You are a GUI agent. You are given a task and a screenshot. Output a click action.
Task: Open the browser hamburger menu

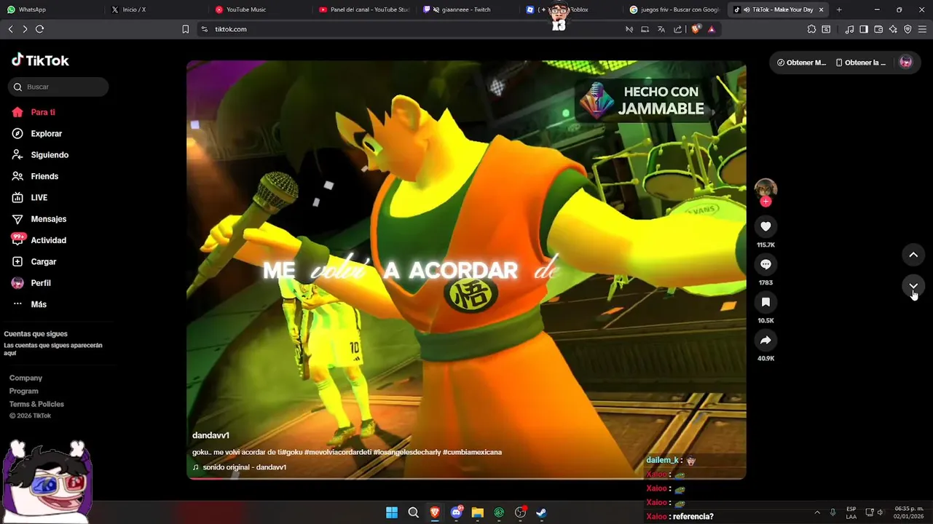[923, 29]
